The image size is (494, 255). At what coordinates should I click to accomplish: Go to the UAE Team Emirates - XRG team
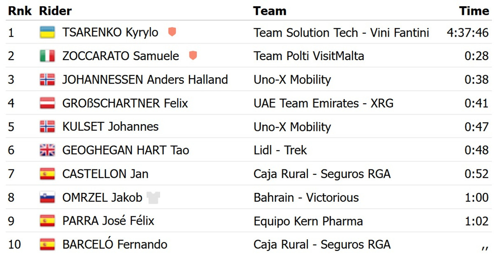click(324, 103)
